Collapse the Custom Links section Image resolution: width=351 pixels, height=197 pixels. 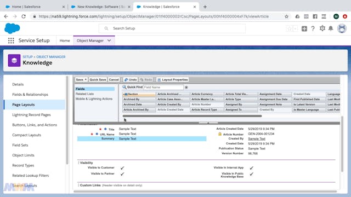tap(78, 186)
